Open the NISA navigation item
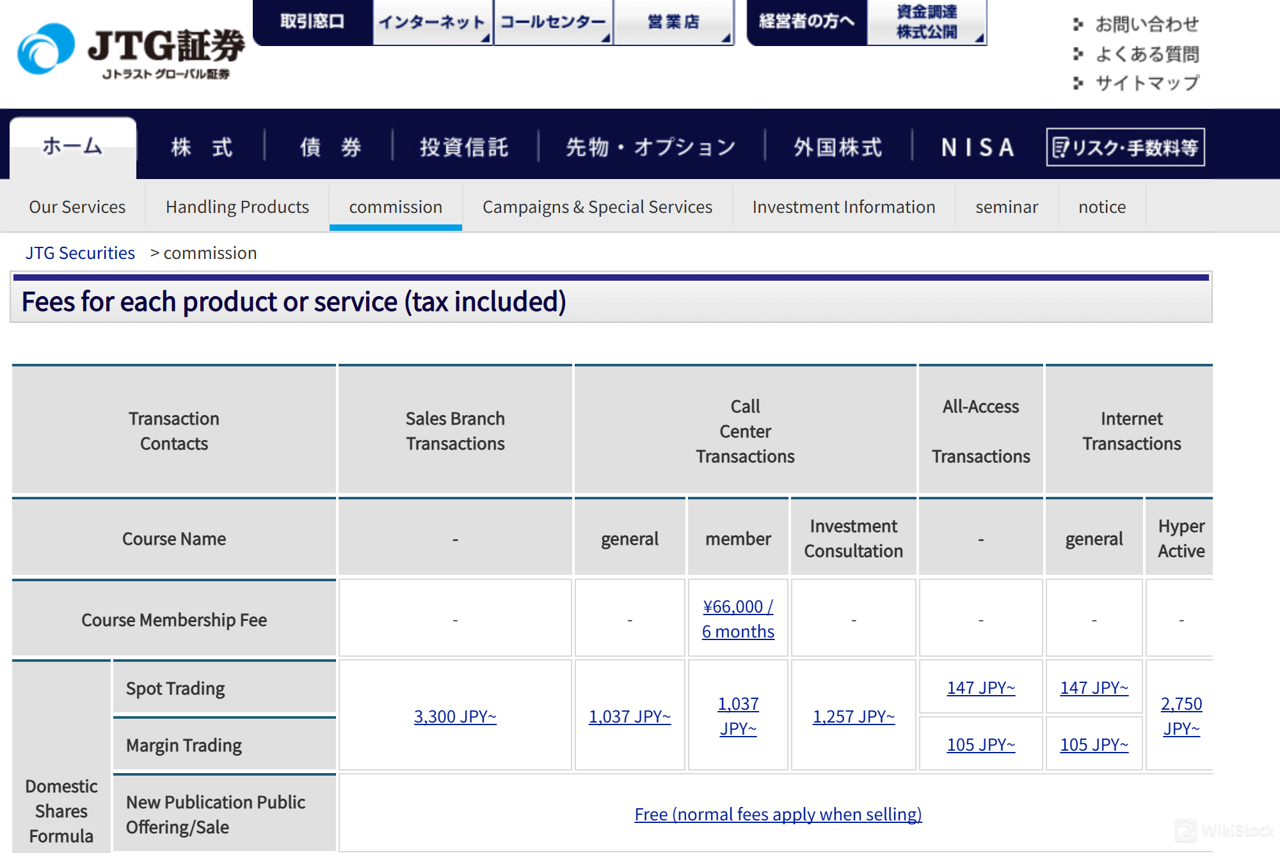This screenshot has width=1280, height=853. (977, 147)
